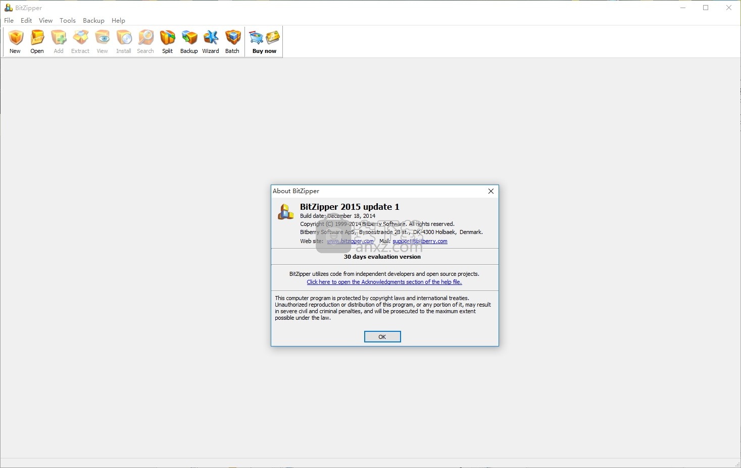
Task: Launch the Backup toolbar tool
Action: click(x=189, y=41)
